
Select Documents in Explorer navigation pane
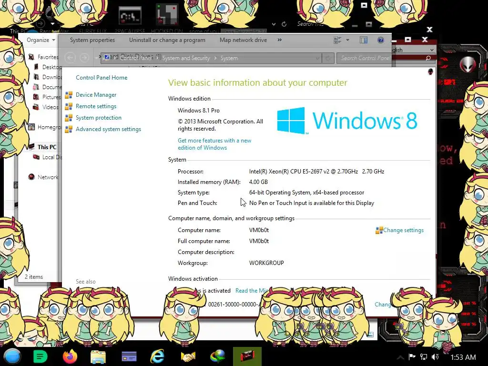coord(51,87)
